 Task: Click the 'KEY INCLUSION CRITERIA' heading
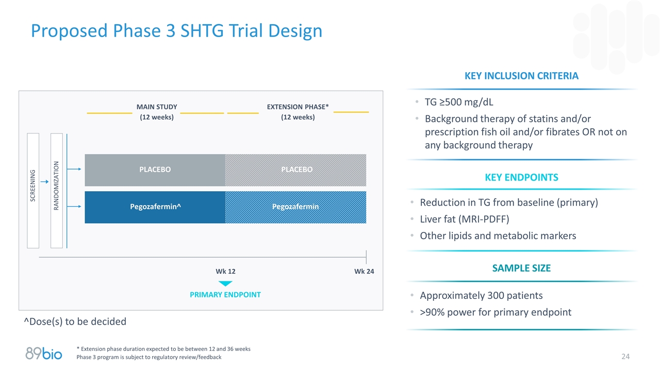(521, 76)
